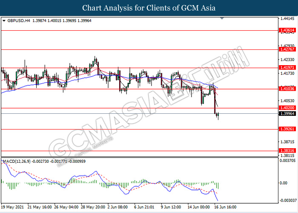Select the 1.41036 price level label
The width and height of the screenshot is (298, 213).
[287, 89]
